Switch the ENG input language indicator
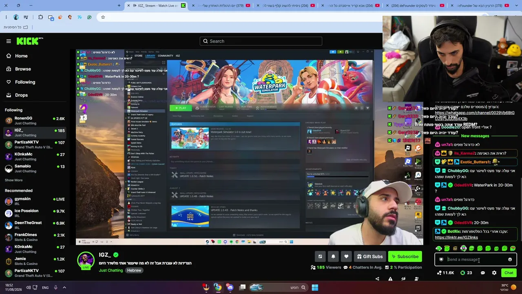522x294 pixels. click(45, 287)
